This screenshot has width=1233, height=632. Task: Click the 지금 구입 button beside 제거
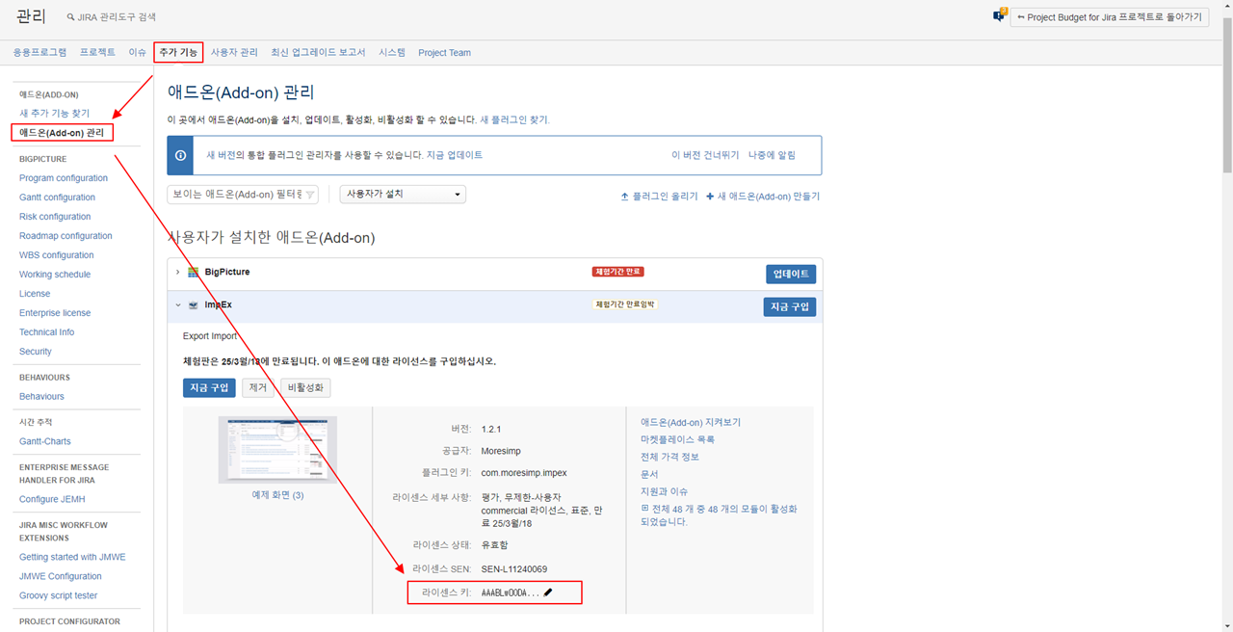[209, 387]
